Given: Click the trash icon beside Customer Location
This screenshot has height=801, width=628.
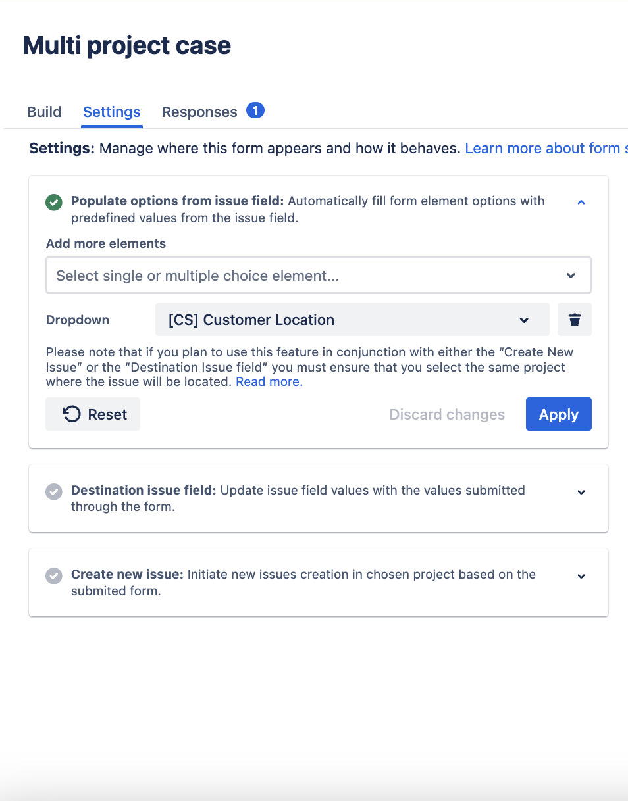Looking at the screenshot, I should (575, 320).
